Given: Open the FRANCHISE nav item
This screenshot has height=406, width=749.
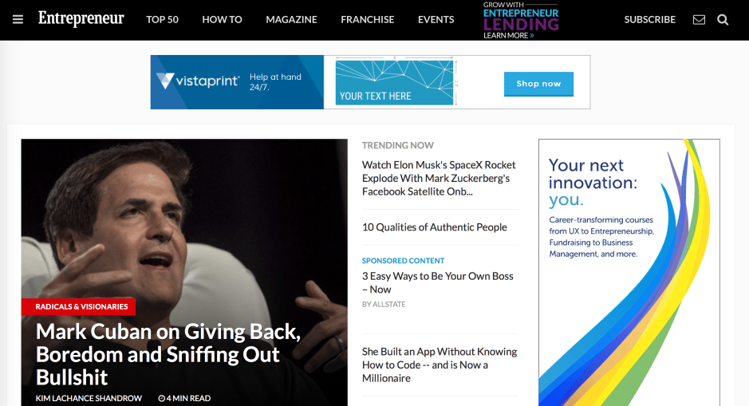Looking at the screenshot, I should coord(368,20).
